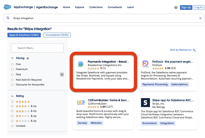Click the Breadwinner Integrations Inc. publisher name
Image resolution: width=205 pixels, height=138 pixels.
105,65
